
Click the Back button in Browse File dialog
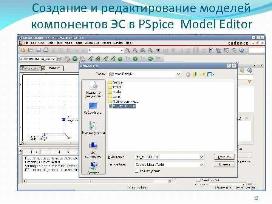click(188, 74)
